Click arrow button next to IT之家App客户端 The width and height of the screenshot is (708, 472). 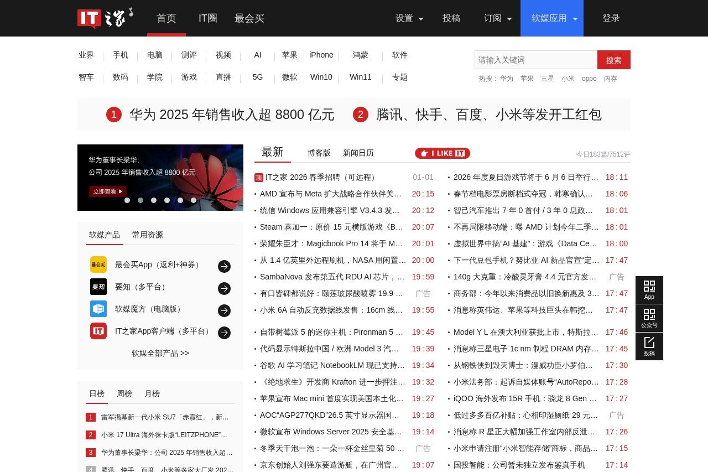pos(224,333)
